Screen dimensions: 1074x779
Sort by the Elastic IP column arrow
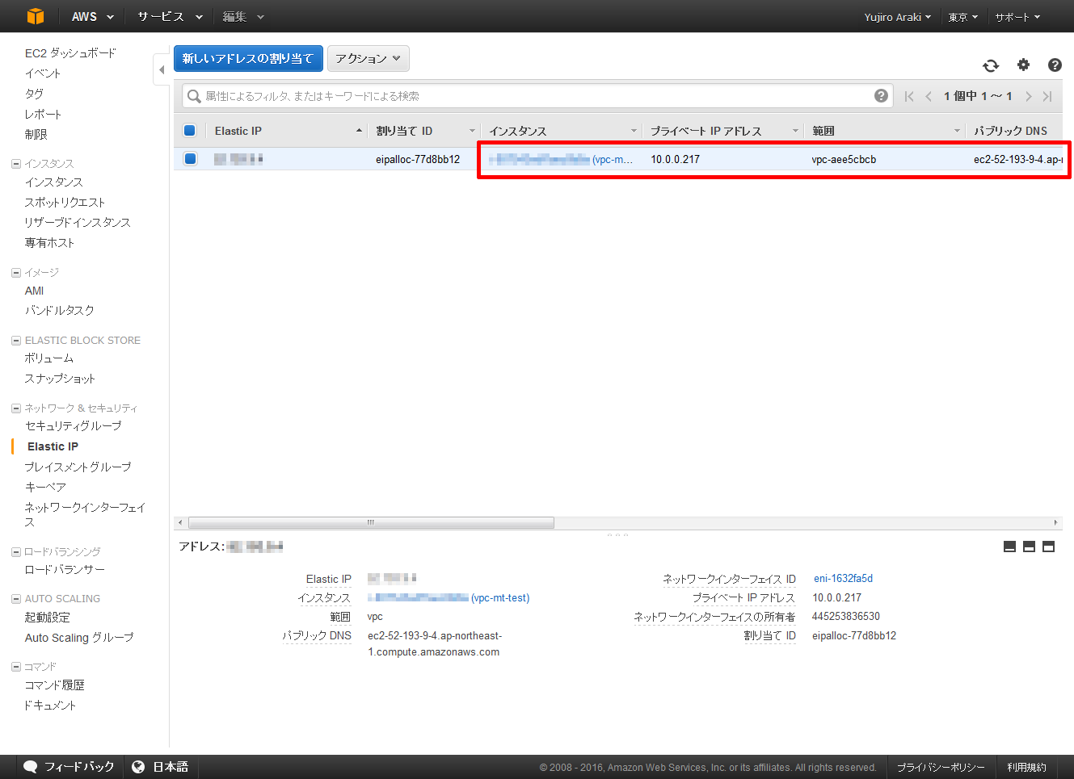coord(359,131)
